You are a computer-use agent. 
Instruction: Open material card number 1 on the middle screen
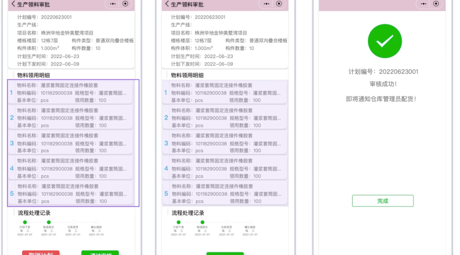coord(225,93)
